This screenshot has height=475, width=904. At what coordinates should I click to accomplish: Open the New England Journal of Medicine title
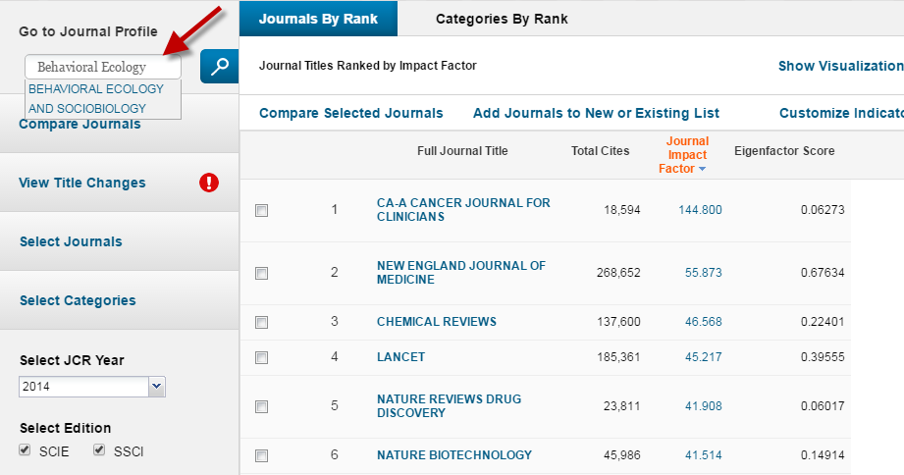tap(461, 273)
